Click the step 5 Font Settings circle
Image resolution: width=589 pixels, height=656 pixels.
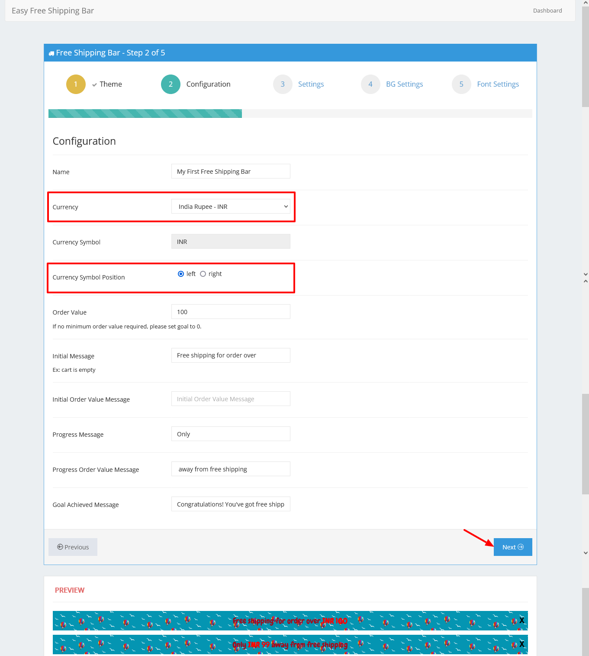pos(461,84)
